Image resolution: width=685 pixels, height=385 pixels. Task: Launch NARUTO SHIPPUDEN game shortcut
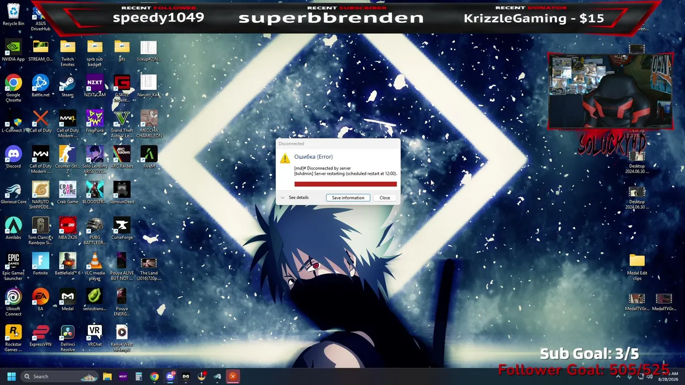[41, 196]
